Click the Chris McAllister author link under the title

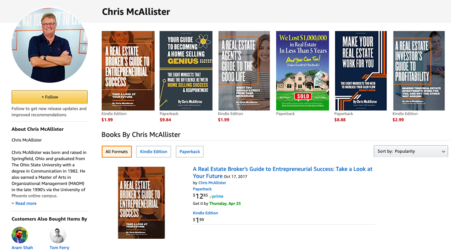point(212,182)
